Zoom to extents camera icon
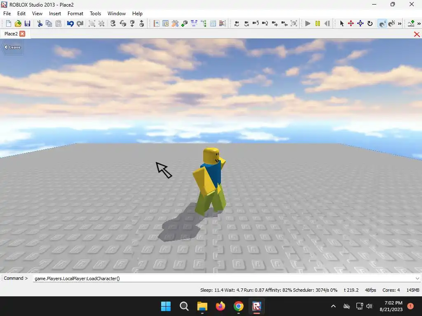The image size is (422, 316). coord(294,23)
